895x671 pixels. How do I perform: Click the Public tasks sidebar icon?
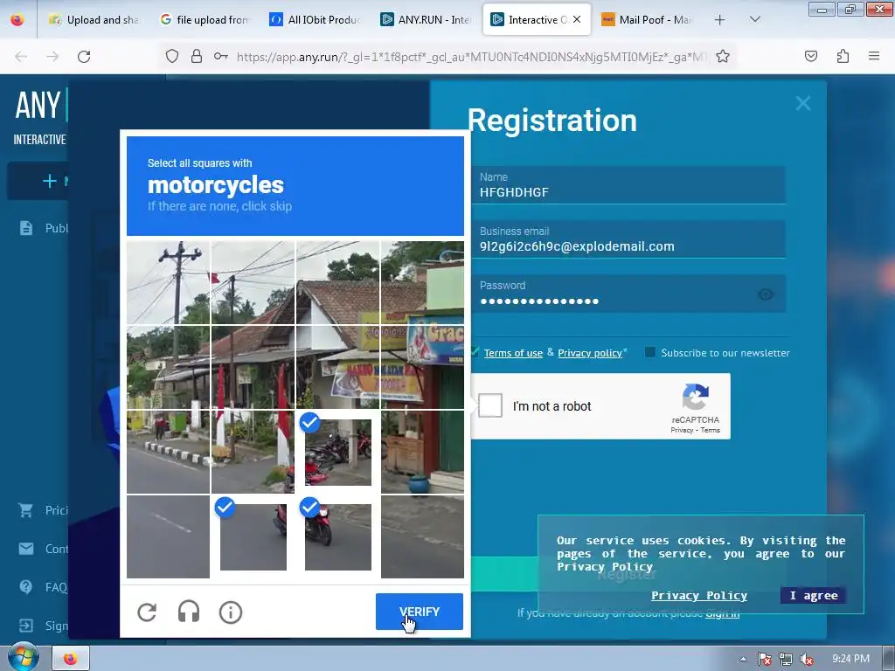tap(26, 228)
